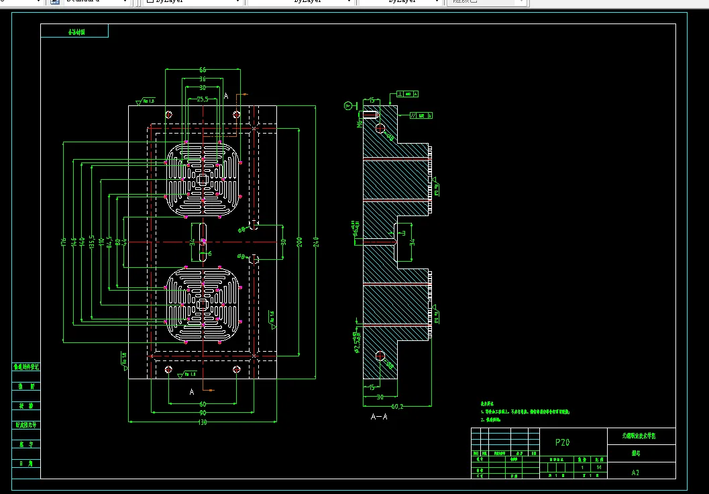Select the 146 vertical dimension text
Viewport: 709px width, 494px height.
pyautogui.click(x=73, y=242)
